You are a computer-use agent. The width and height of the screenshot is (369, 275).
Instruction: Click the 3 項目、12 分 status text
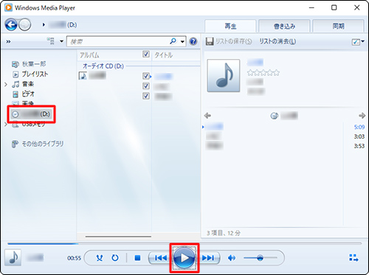[x=224, y=233]
